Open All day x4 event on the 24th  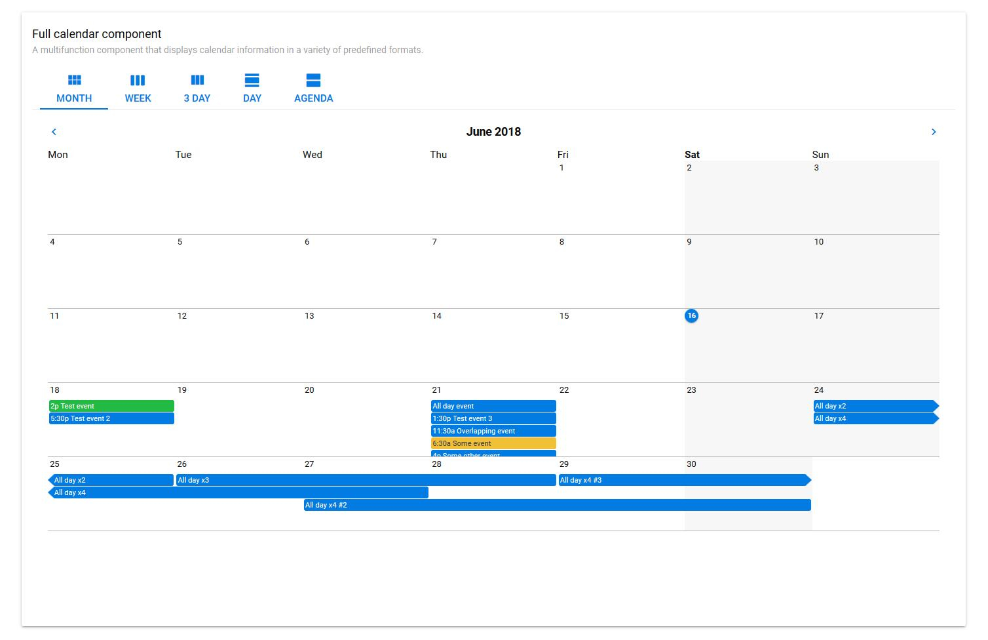pyautogui.click(x=876, y=418)
